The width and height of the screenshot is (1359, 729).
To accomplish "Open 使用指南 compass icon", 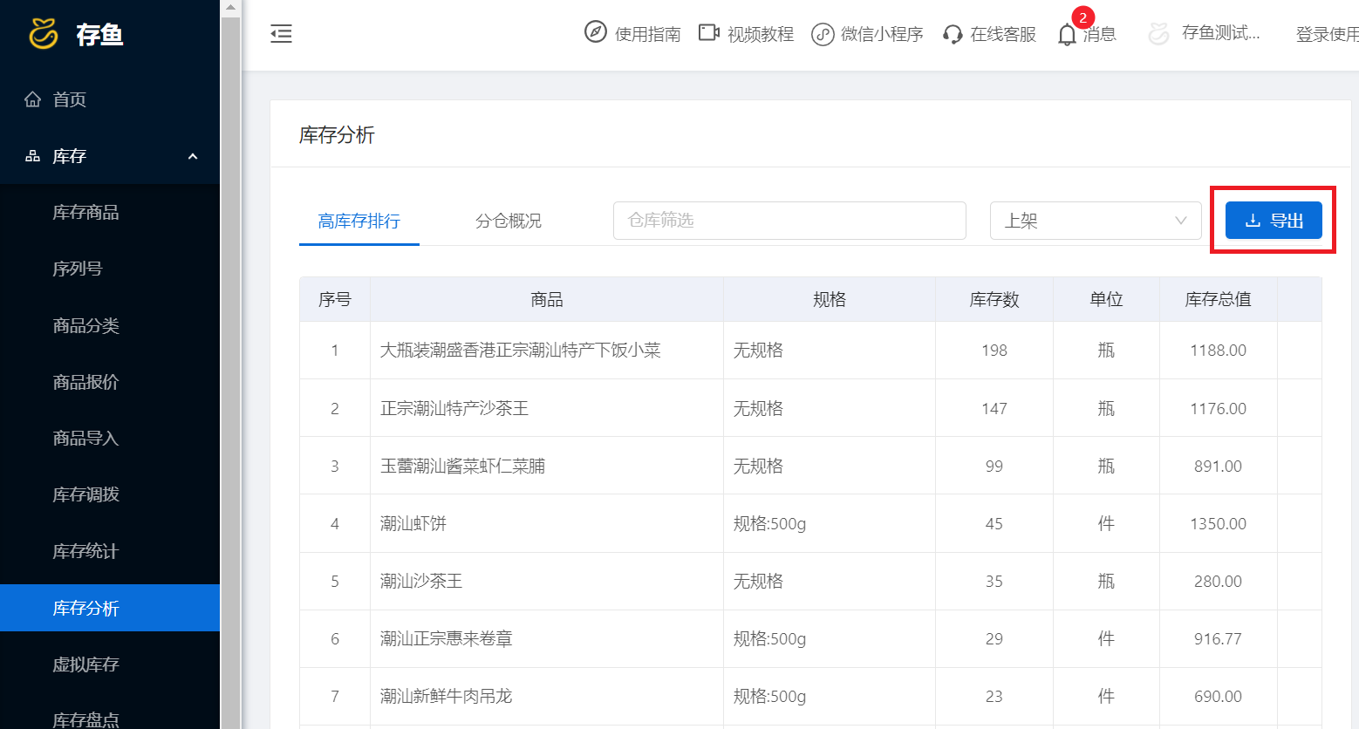I will [x=595, y=32].
